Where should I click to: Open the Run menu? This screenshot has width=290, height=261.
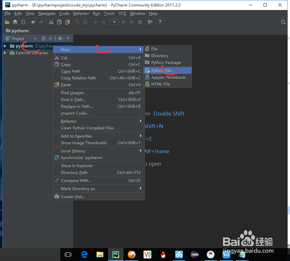click(96, 14)
